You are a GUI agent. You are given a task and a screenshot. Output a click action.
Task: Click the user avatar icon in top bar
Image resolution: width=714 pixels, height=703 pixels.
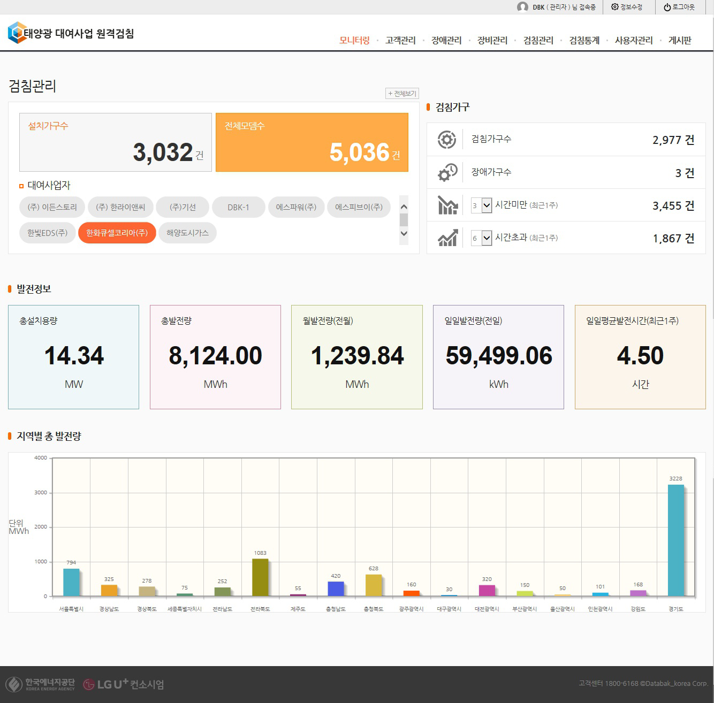pyautogui.click(x=522, y=7)
